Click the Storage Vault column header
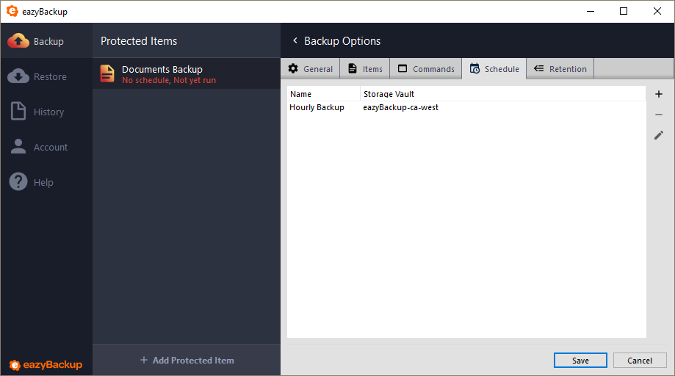 (503, 94)
